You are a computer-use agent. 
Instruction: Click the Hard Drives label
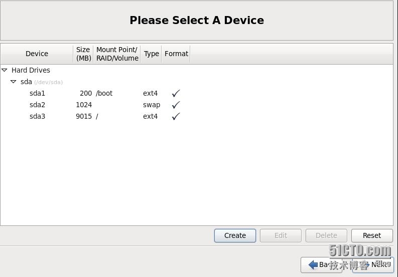(31, 70)
